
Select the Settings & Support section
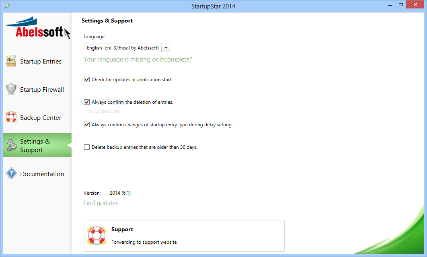37,145
